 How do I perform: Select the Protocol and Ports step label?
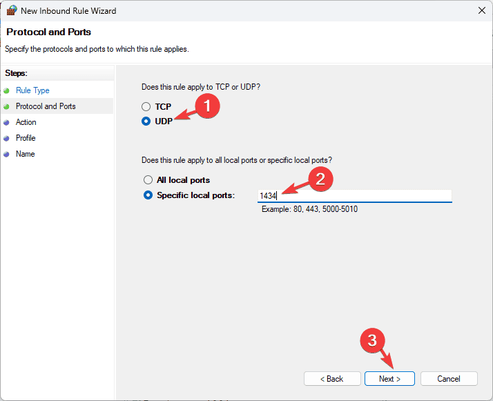click(x=46, y=106)
